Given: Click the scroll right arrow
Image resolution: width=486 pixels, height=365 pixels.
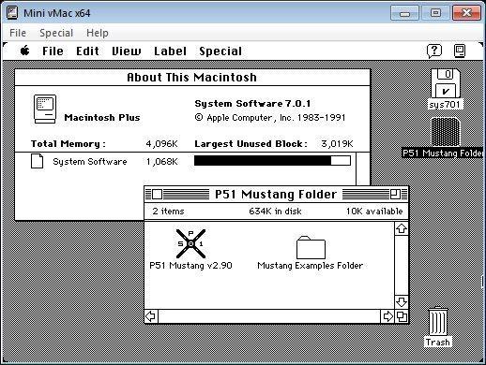Looking at the screenshot, I should 387,316.
